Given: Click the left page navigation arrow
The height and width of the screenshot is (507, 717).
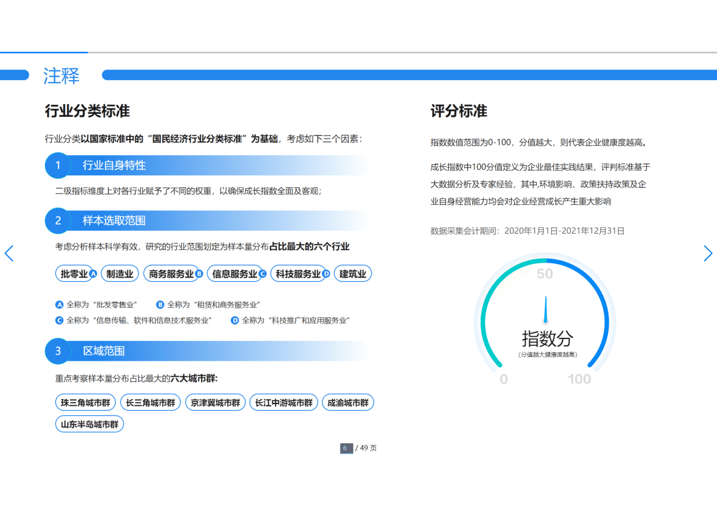Looking at the screenshot, I should click(x=9, y=253).
